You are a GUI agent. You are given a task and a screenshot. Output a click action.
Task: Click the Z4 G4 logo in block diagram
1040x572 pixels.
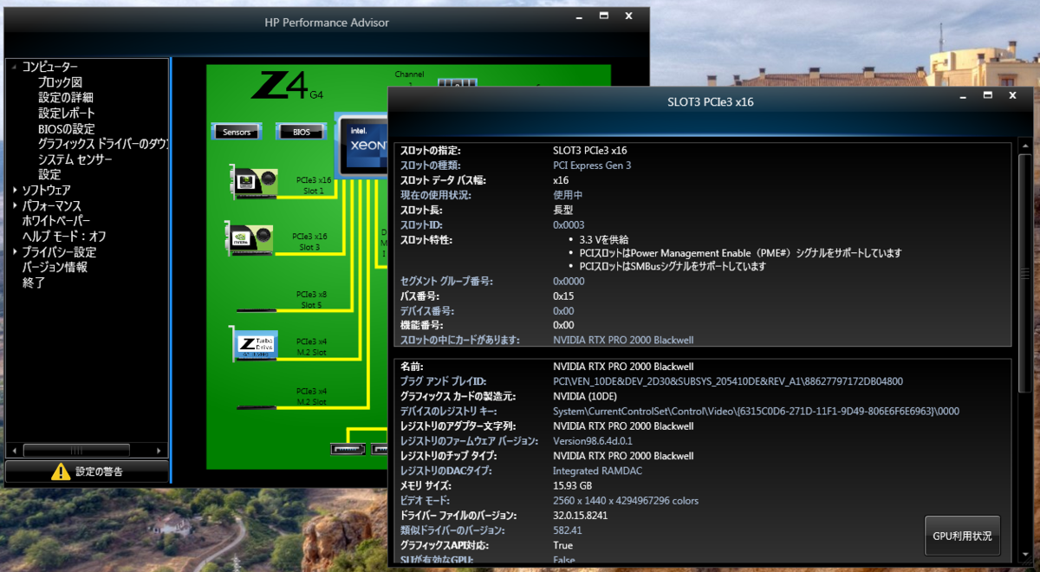point(286,86)
